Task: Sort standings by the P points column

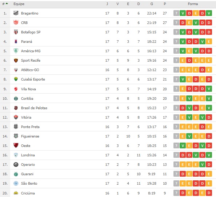Action: (x=165, y=4)
